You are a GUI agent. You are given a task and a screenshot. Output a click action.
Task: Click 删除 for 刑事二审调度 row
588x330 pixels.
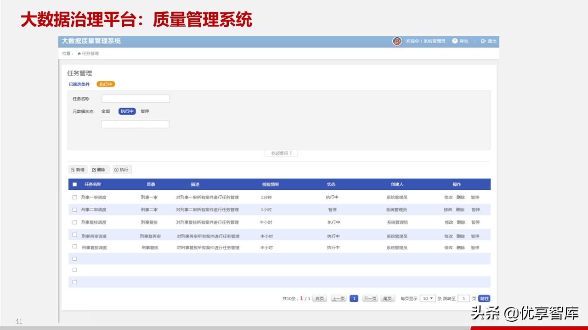(460, 210)
